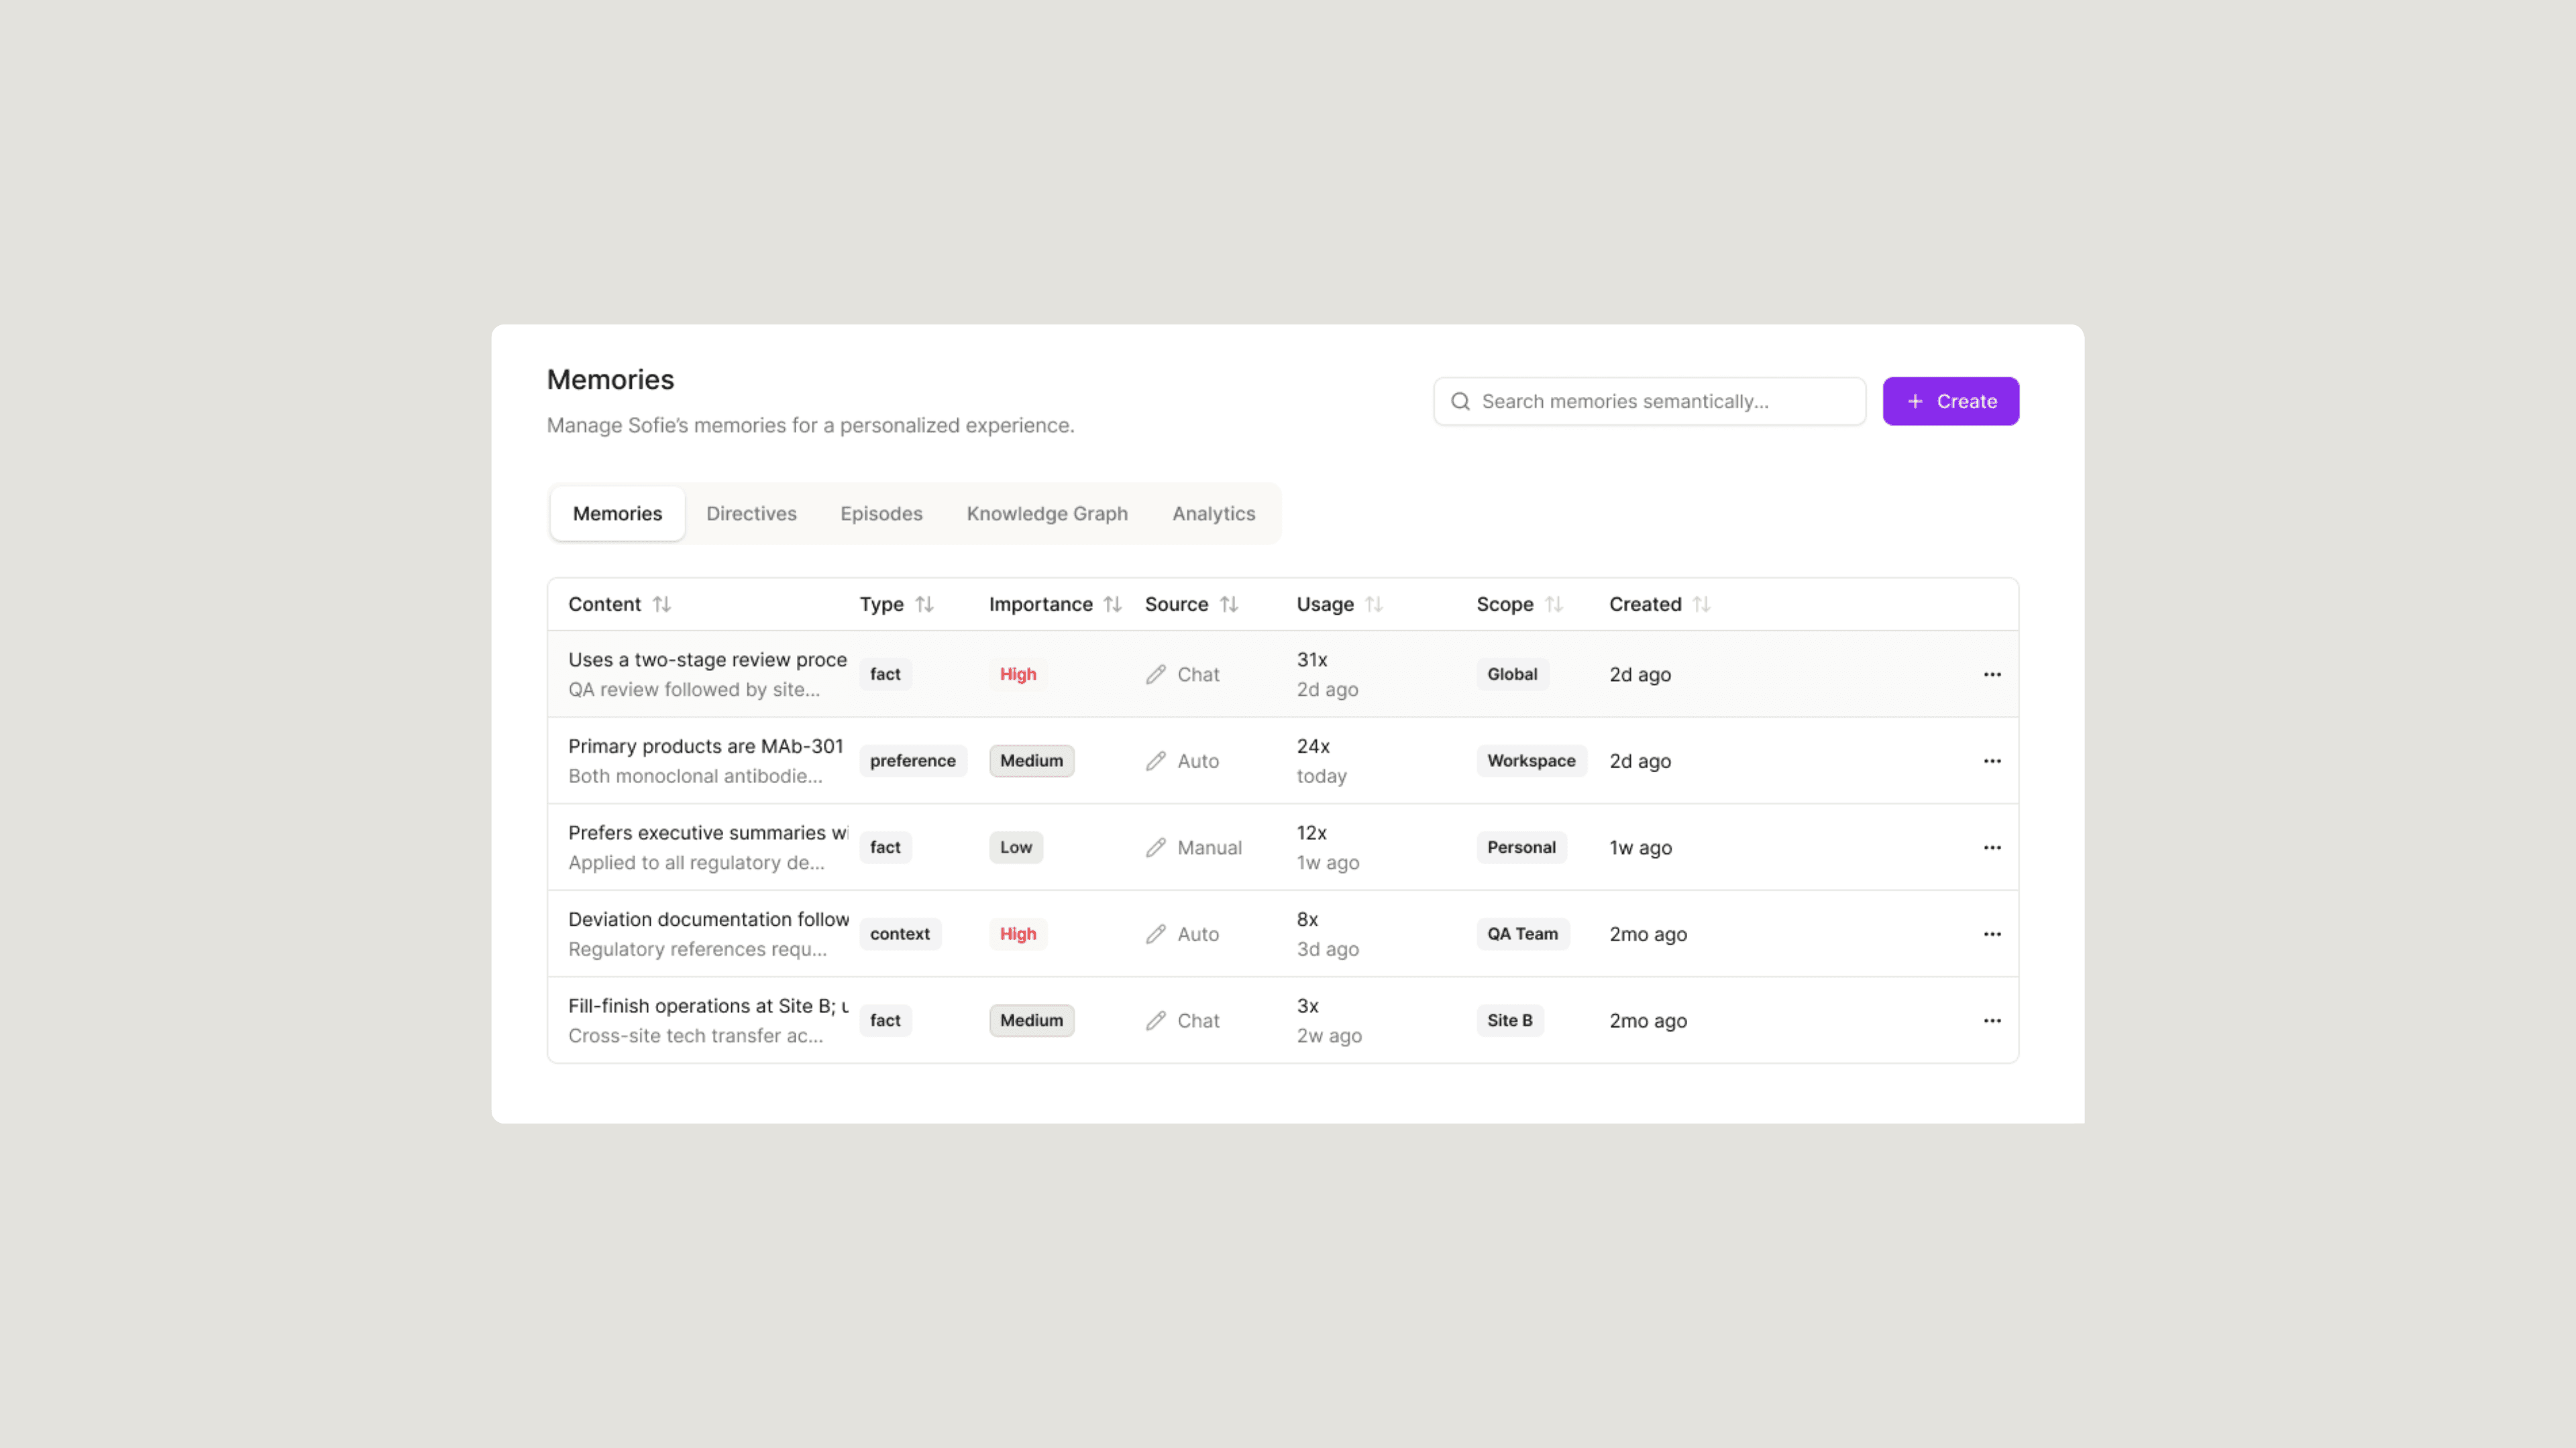Sort table by Importance arrows icon
The width and height of the screenshot is (2576, 1448).
1112,605
